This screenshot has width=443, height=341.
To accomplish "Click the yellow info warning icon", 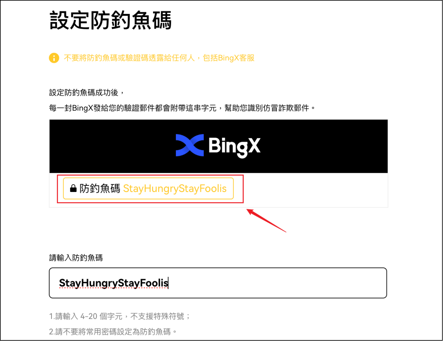I will [54, 58].
